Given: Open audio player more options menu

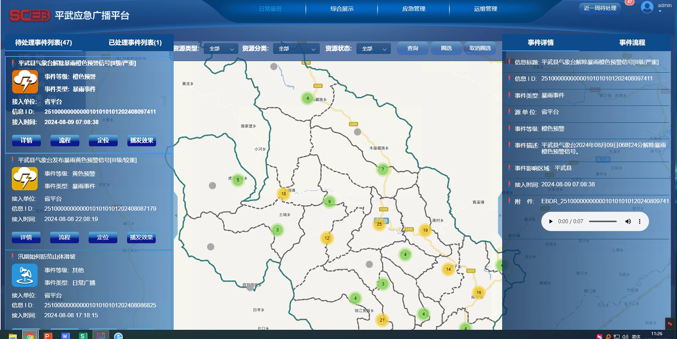Looking at the screenshot, I should (639, 221).
